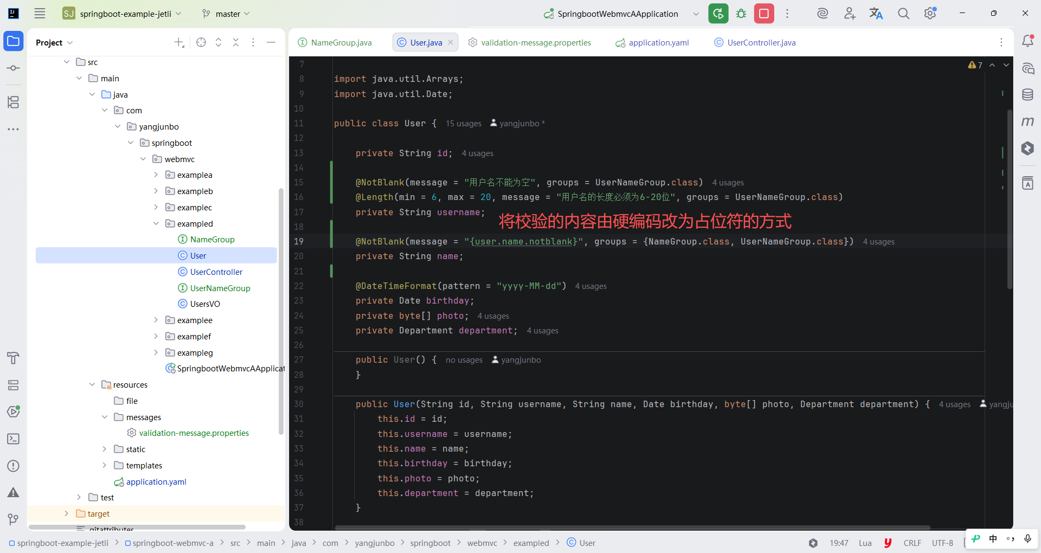Collapse all in Project panel
This screenshot has width=1041, height=553.
(x=236, y=42)
